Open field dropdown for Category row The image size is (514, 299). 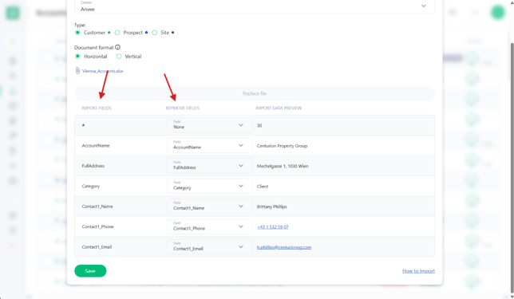(209, 186)
